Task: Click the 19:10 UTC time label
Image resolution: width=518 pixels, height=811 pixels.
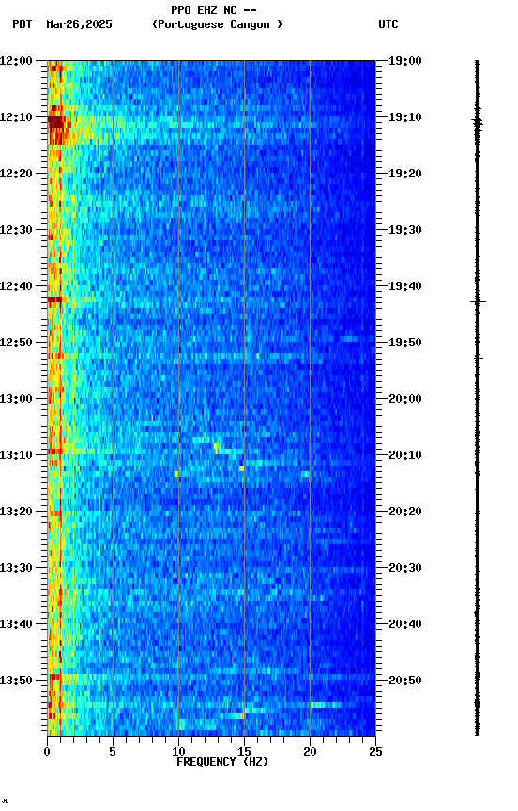Action: pos(405,117)
